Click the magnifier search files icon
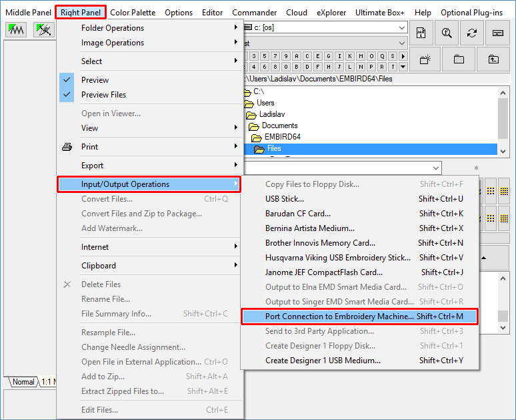Image resolution: width=516 pixels, height=420 pixels. click(x=447, y=33)
